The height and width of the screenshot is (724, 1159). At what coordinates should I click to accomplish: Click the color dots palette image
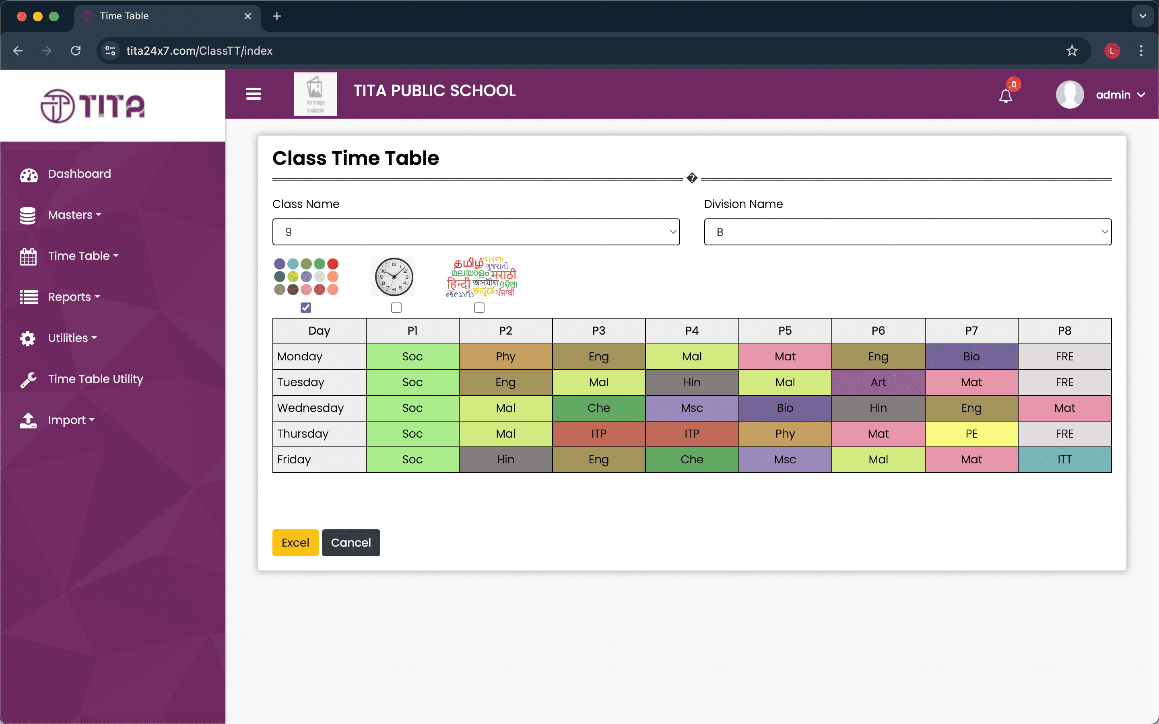(306, 277)
